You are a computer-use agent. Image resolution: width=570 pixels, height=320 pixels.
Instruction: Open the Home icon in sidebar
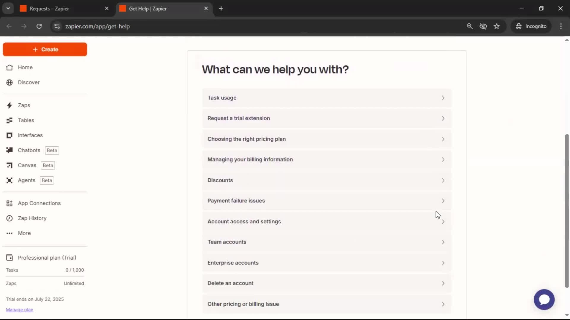(x=9, y=68)
